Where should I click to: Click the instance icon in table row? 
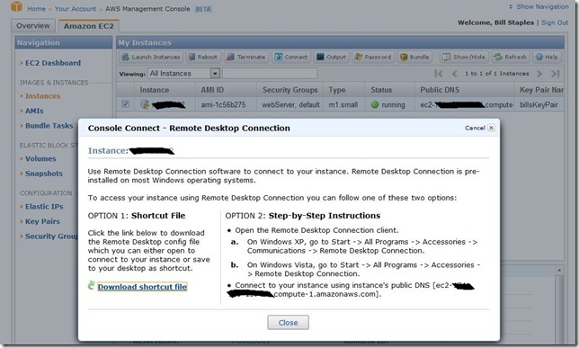coord(145,104)
